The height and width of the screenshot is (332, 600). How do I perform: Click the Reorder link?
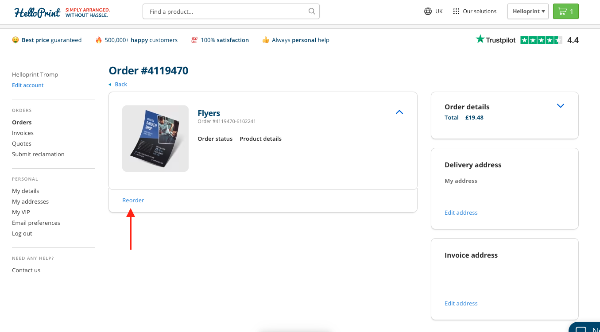pyautogui.click(x=133, y=200)
